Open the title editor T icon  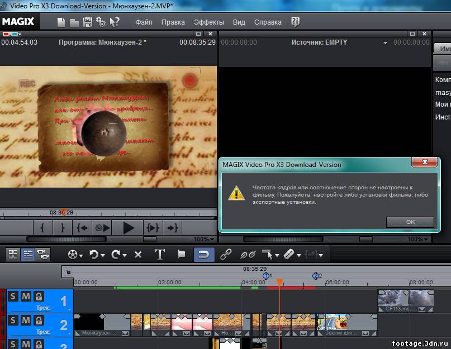click(x=160, y=255)
